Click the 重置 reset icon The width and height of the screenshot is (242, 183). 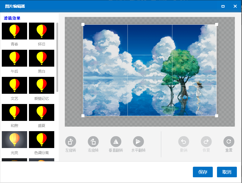point(229,141)
